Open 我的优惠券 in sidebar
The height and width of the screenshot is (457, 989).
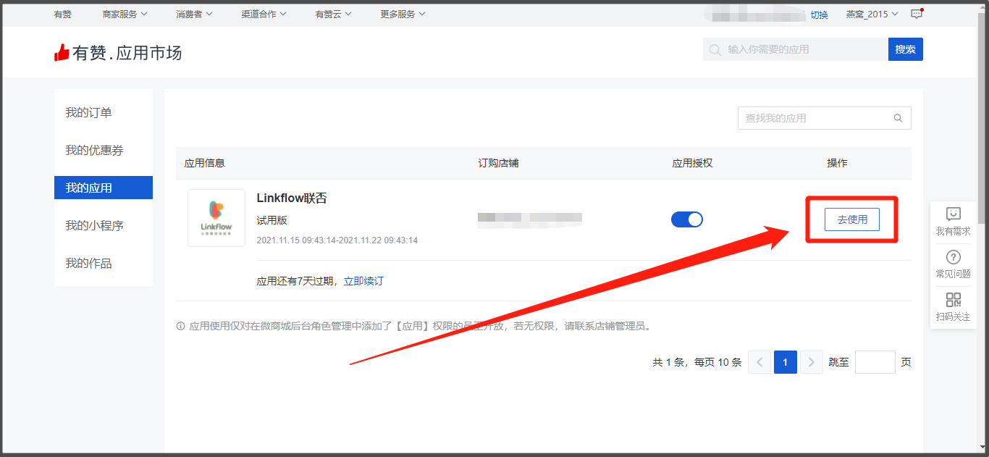pyautogui.click(x=104, y=150)
